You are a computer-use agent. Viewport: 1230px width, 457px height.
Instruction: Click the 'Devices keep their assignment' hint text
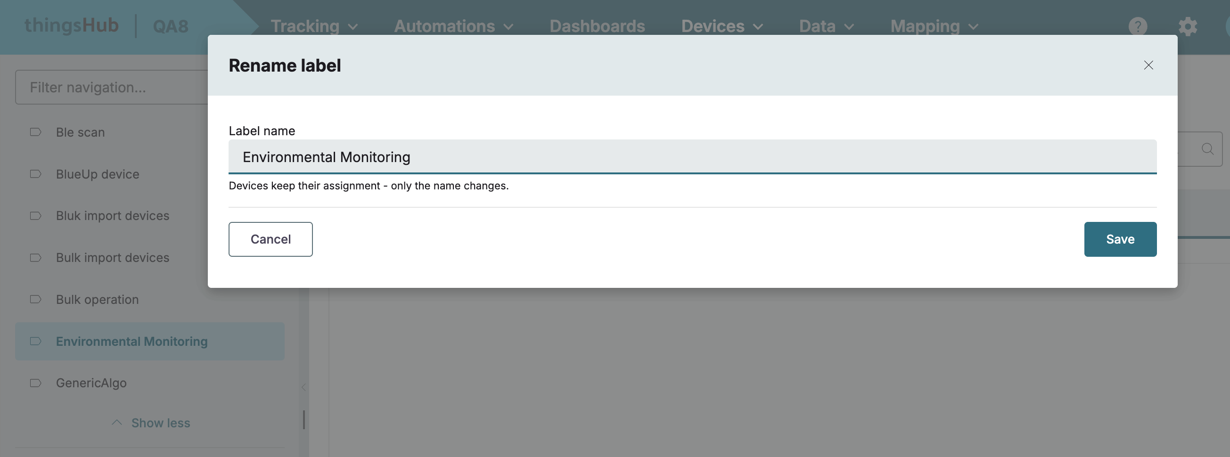click(369, 186)
